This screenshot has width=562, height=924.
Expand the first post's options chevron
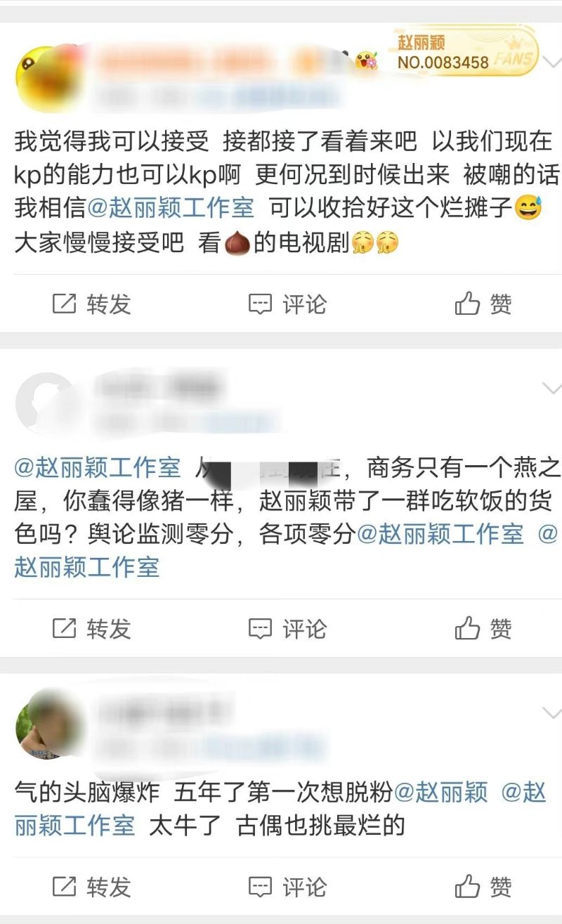(x=552, y=63)
